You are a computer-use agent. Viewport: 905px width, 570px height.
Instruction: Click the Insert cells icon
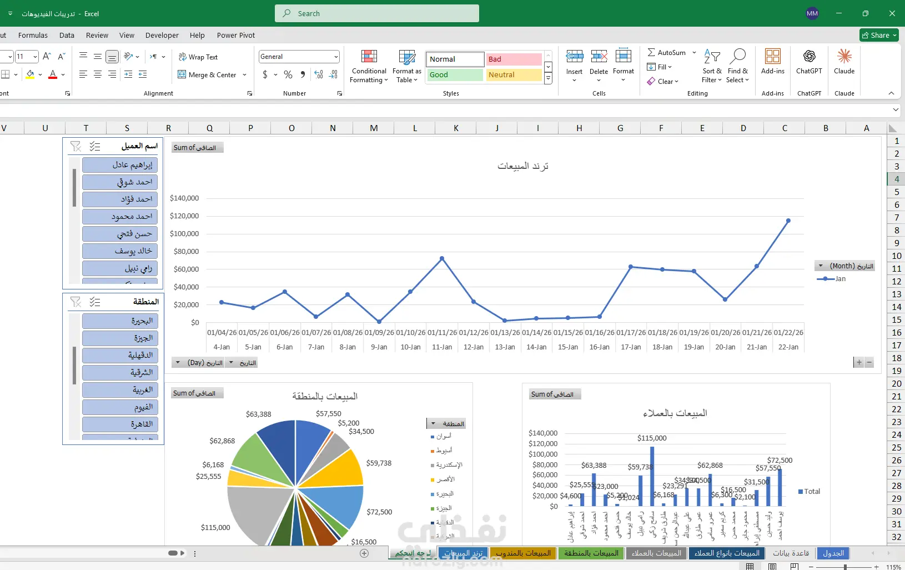click(575, 56)
